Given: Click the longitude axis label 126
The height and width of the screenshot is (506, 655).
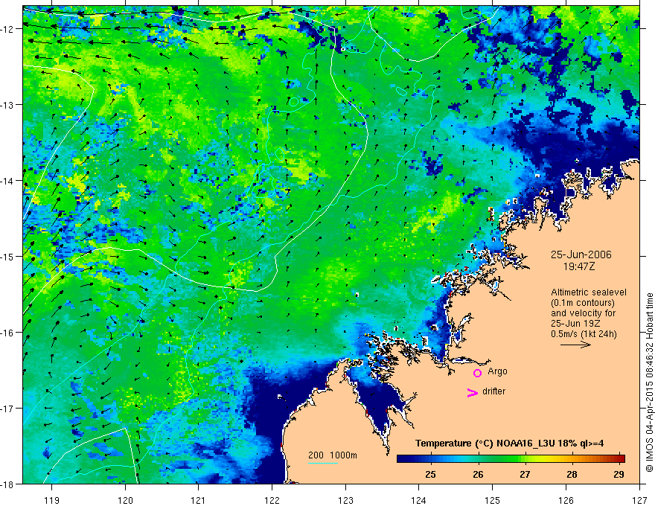Looking at the screenshot, I should click(566, 500).
